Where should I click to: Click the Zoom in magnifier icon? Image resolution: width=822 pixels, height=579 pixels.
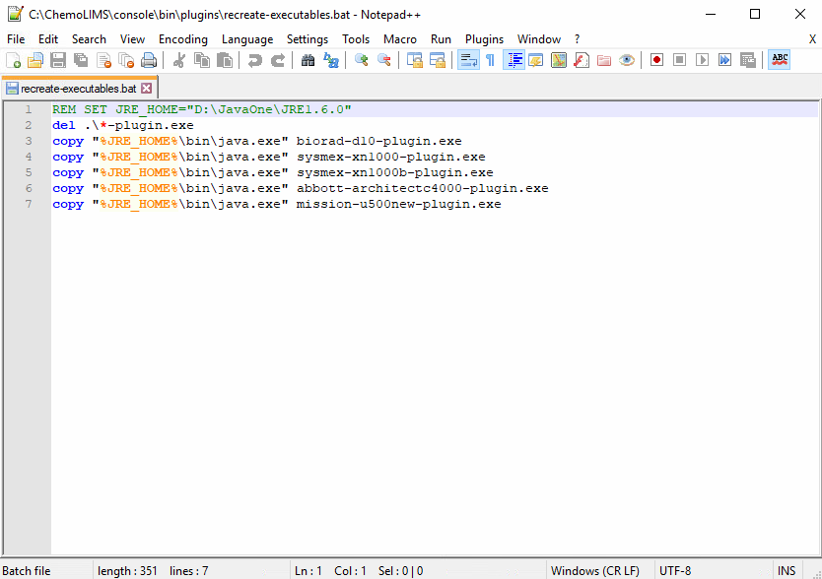(362, 60)
